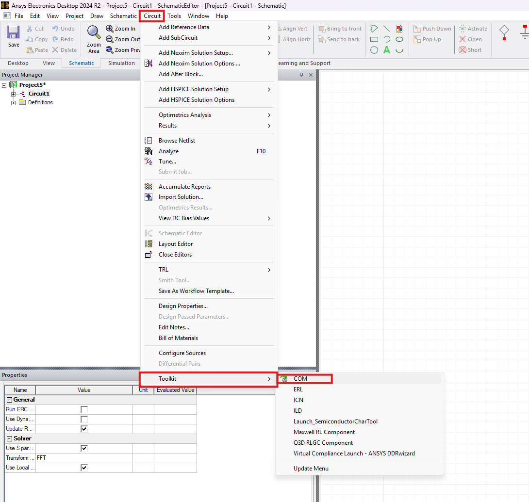The image size is (529, 502).
Task: Click the Transform FFT value field
Action: point(84,458)
